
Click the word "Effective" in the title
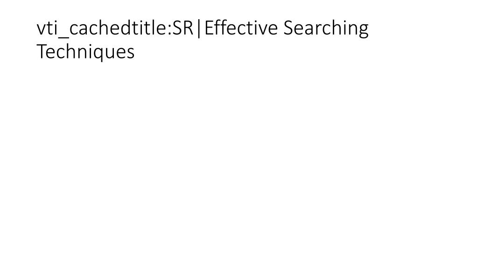pos(241,28)
